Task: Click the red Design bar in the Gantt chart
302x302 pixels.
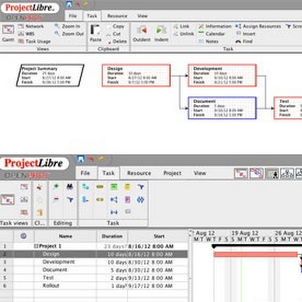Action: 255,254
